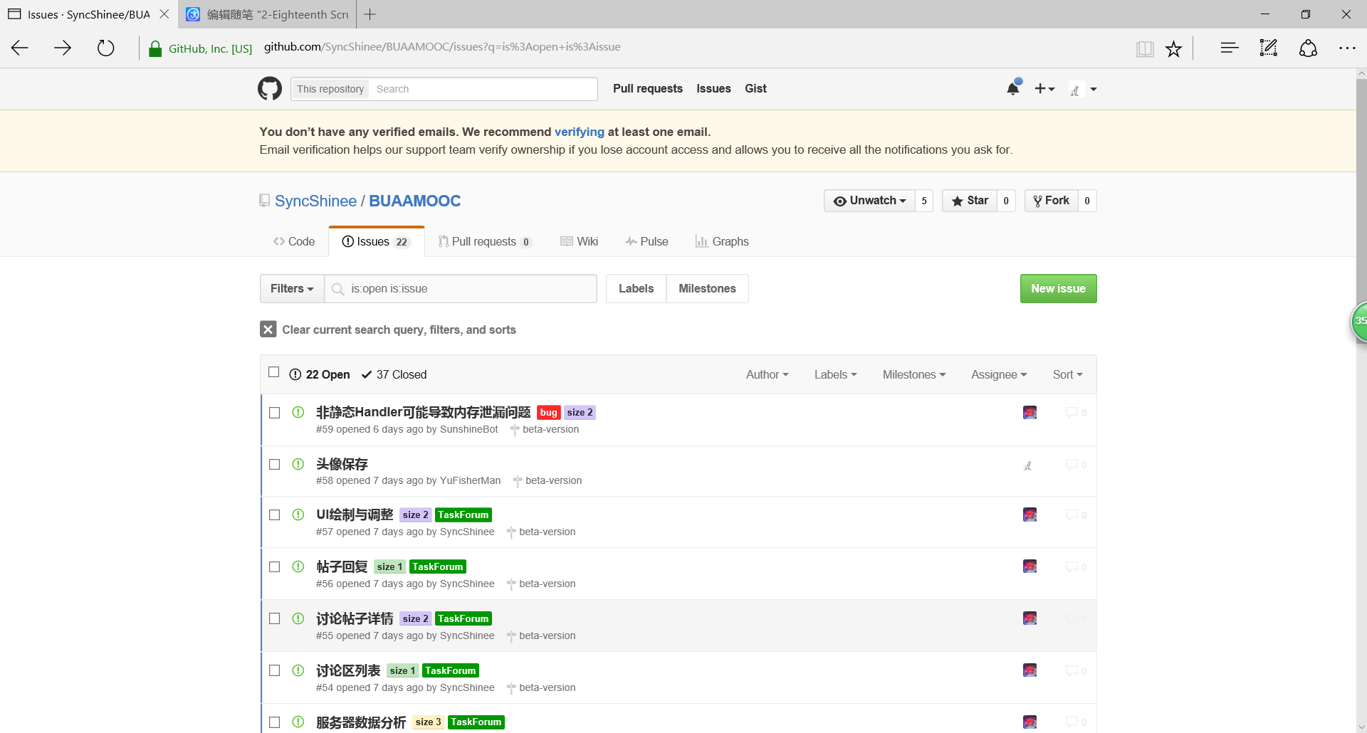Open the Pulse tab
Image resolution: width=1367 pixels, height=733 pixels.
[x=646, y=242]
